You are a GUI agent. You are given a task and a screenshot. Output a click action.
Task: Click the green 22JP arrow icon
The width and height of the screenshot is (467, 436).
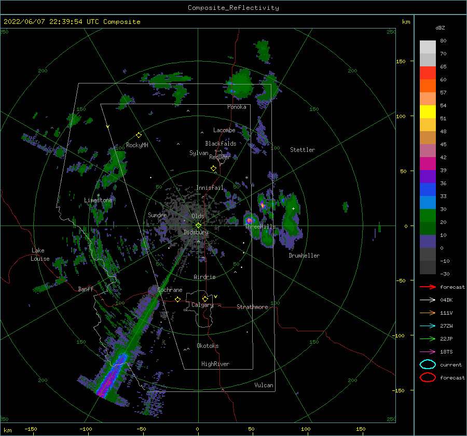(x=428, y=339)
